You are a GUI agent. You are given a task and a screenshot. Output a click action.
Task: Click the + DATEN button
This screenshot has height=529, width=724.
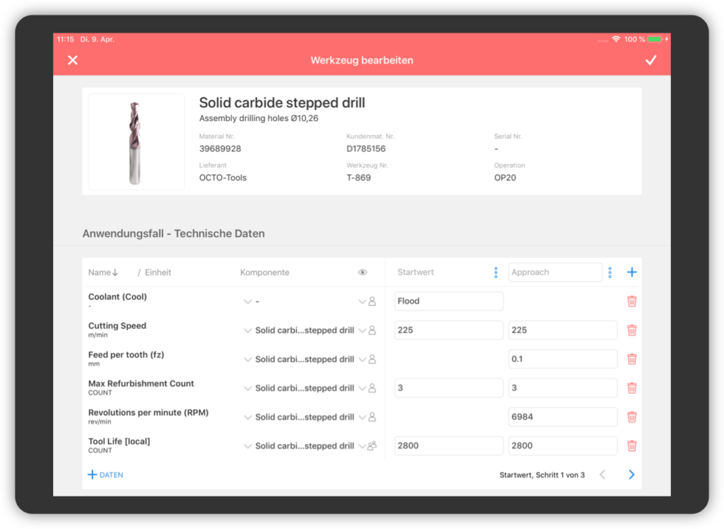(105, 475)
